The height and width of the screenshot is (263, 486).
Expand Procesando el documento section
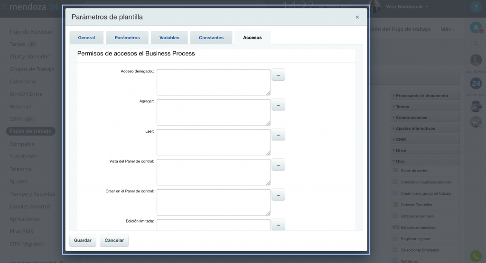tap(425, 96)
